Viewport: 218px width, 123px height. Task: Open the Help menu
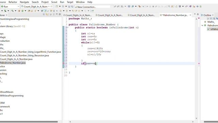tap(90, 2)
